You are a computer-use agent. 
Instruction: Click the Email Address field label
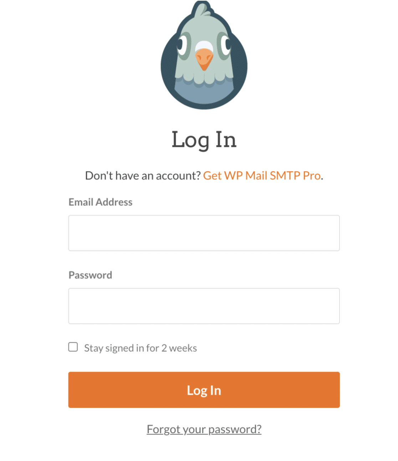101,202
